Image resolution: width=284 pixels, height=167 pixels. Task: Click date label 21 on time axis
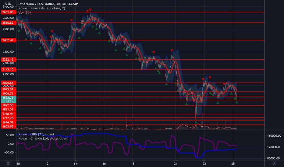click(176, 164)
